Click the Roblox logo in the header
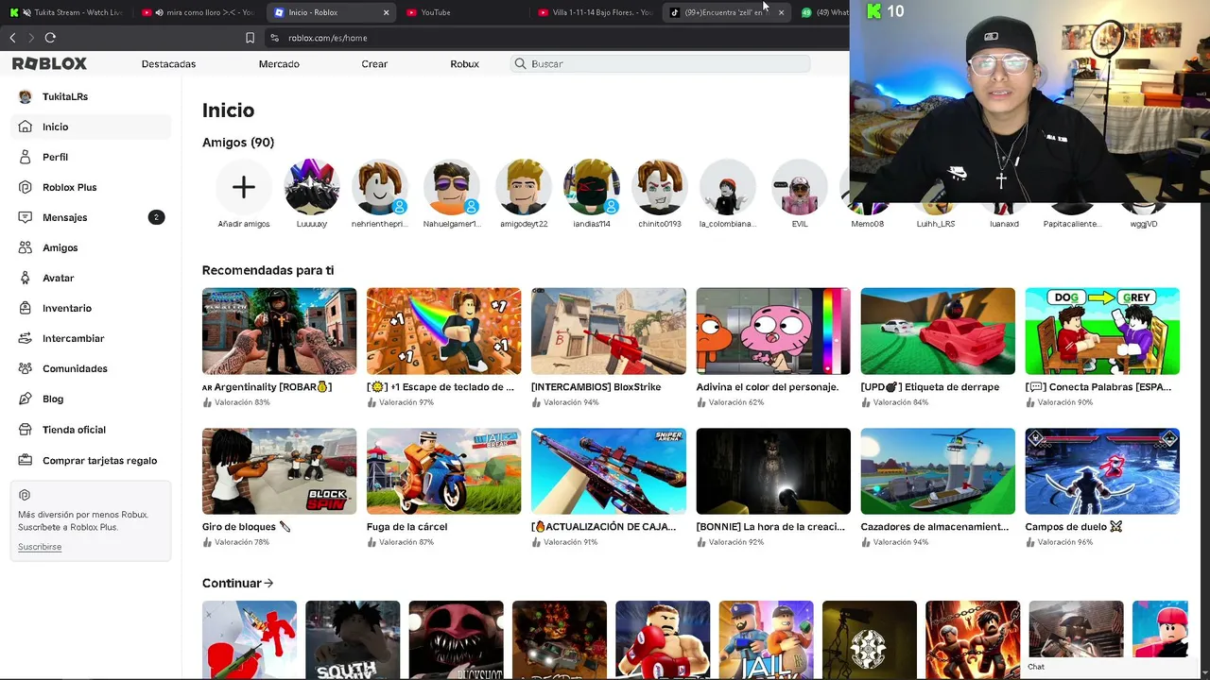 tap(49, 63)
